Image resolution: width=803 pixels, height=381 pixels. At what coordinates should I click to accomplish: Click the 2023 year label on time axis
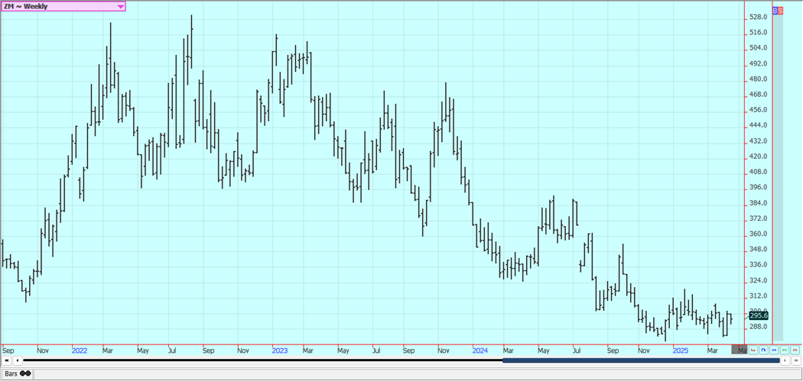(280, 350)
